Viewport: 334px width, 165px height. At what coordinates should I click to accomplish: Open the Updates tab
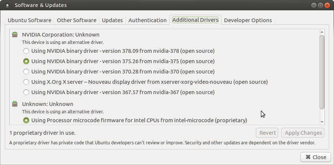click(x=112, y=20)
